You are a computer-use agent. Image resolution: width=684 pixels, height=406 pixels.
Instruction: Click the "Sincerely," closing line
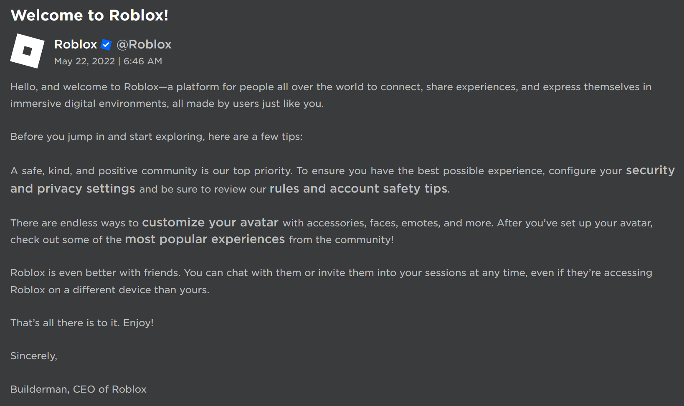point(34,356)
